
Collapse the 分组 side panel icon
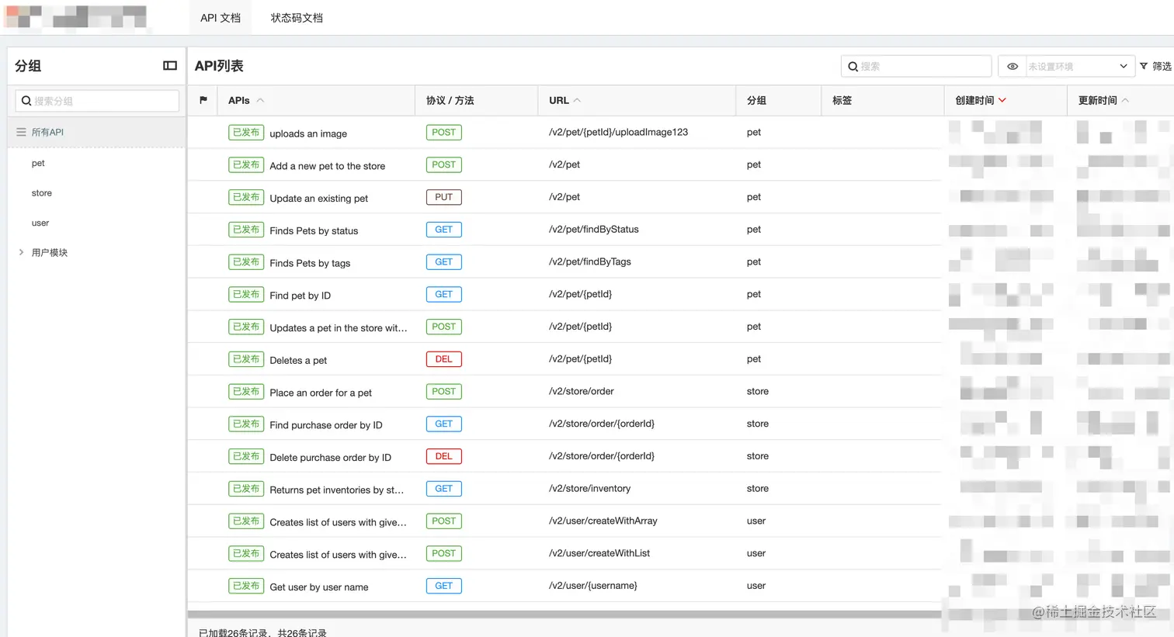click(170, 66)
